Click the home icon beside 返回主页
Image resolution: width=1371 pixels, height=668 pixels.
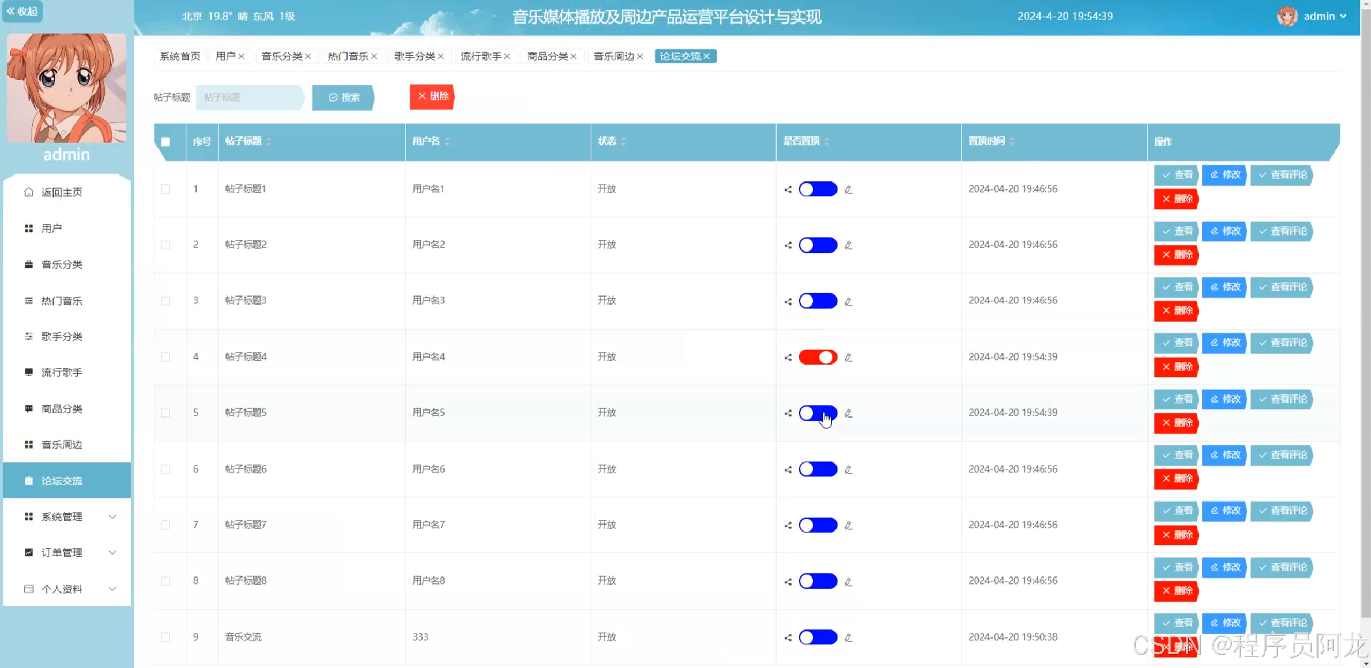(x=29, y=192)
